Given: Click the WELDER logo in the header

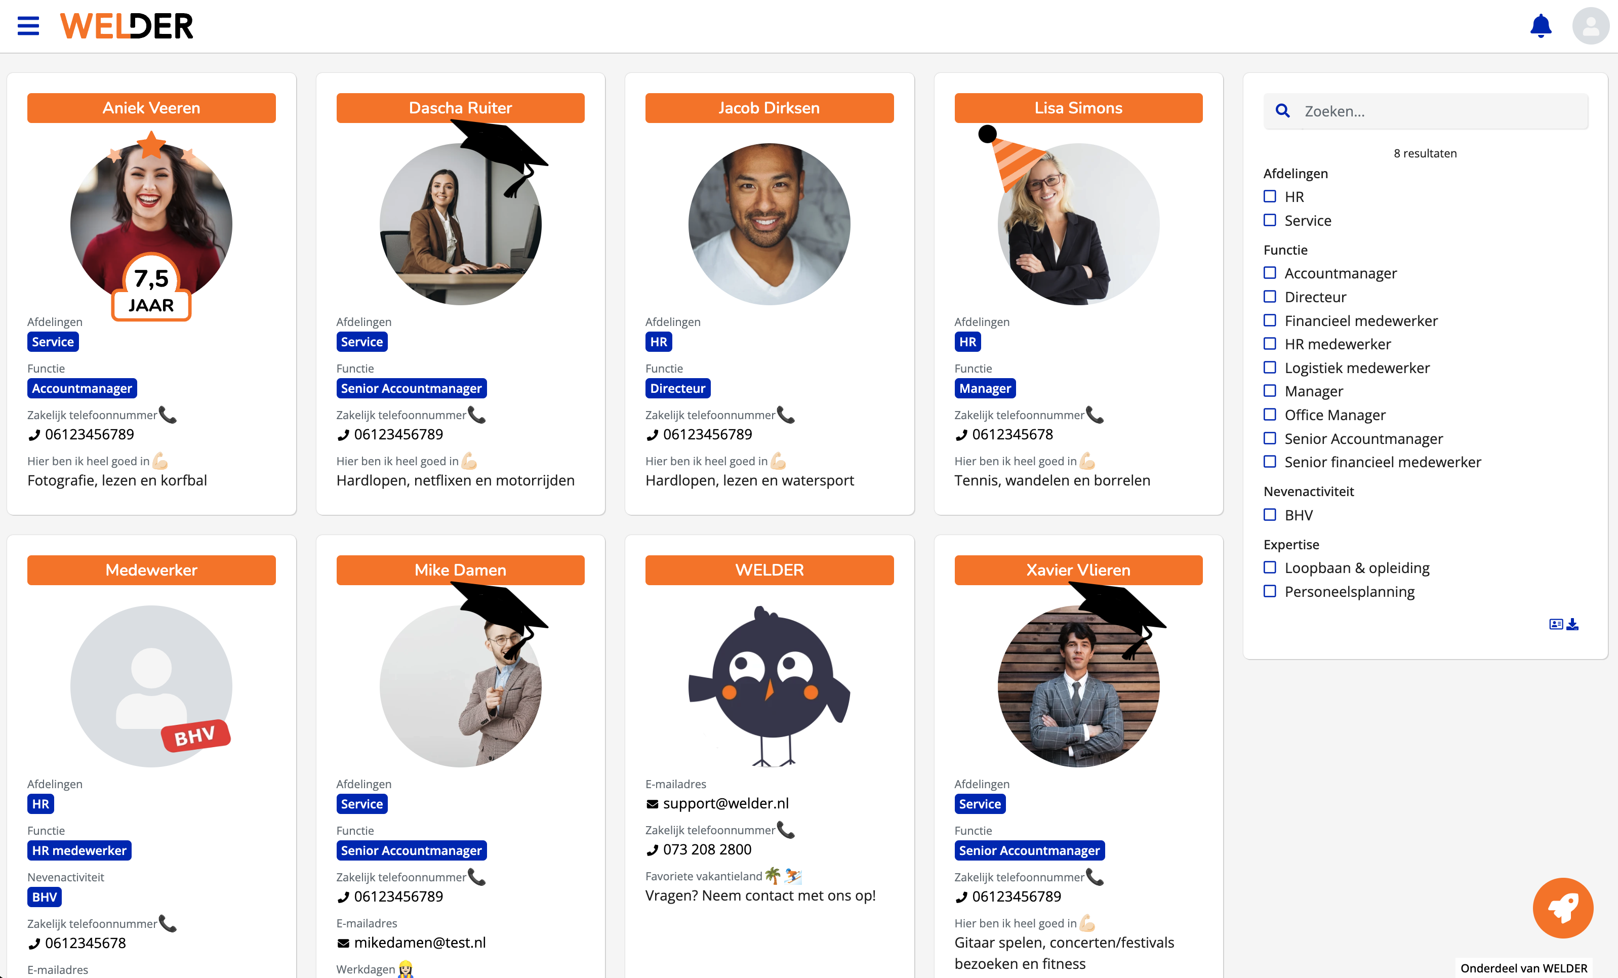Looking at the screenshot, I should 127,26.
